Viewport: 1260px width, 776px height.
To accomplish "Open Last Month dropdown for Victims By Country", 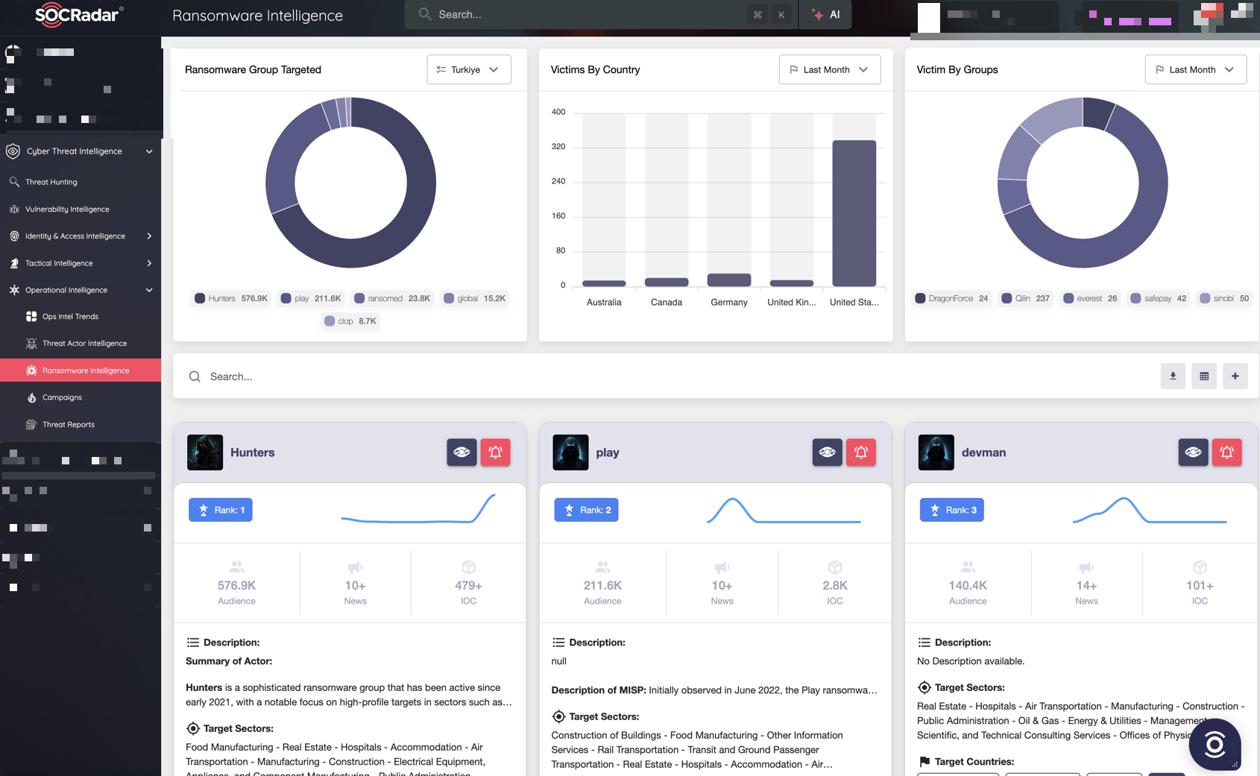I will point(829,69).
